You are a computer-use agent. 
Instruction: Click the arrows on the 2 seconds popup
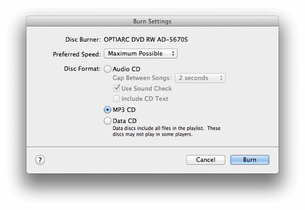tap(221, 78)
